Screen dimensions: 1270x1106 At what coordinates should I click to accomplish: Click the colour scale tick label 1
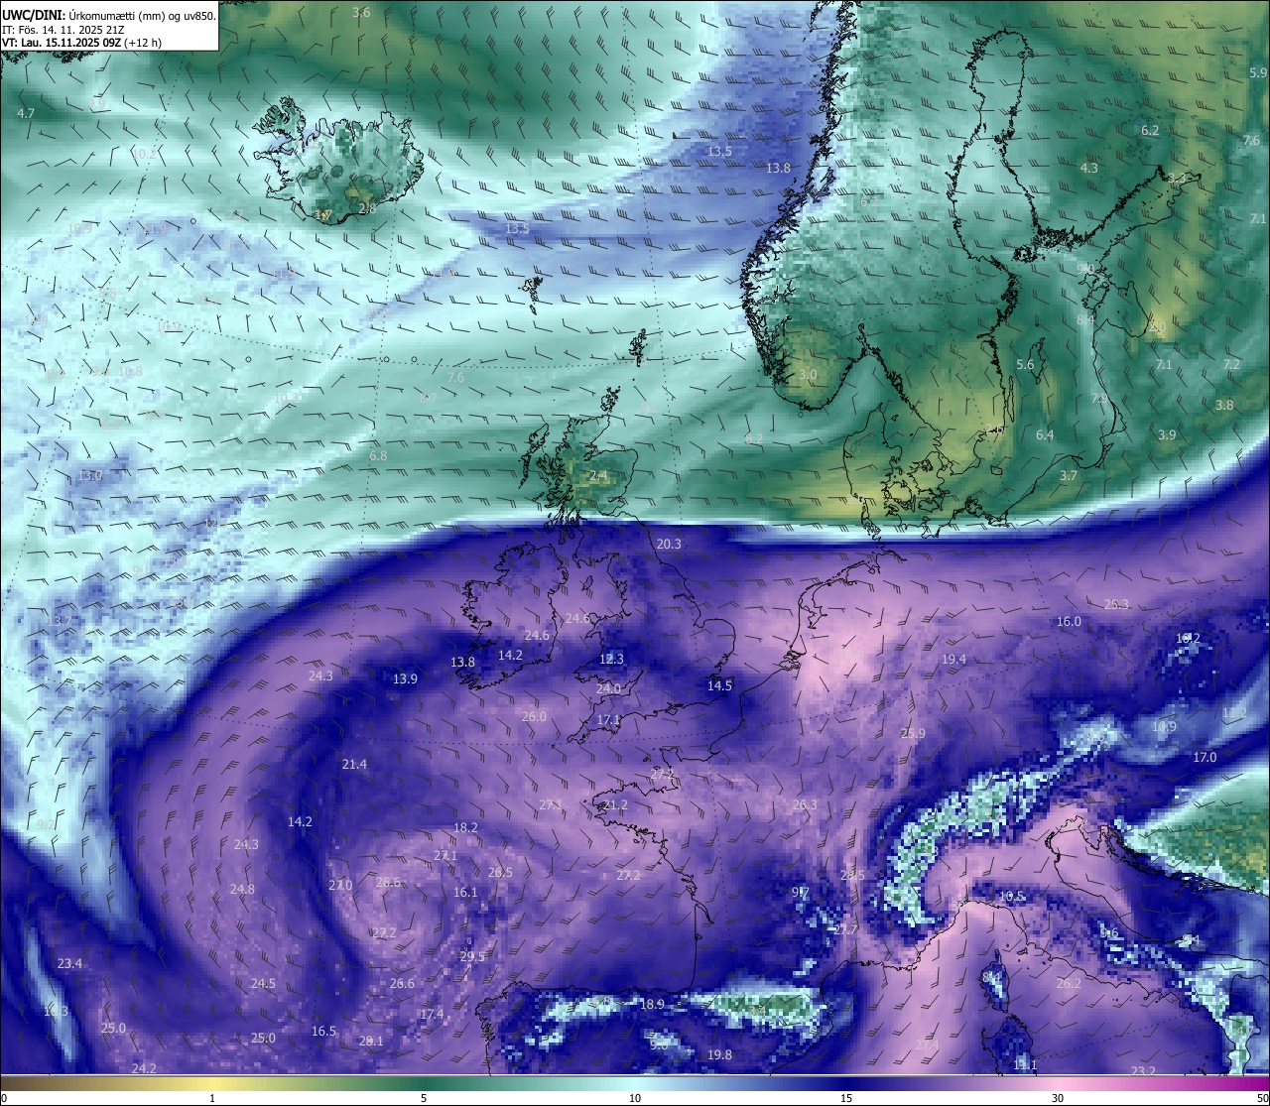212,1098
